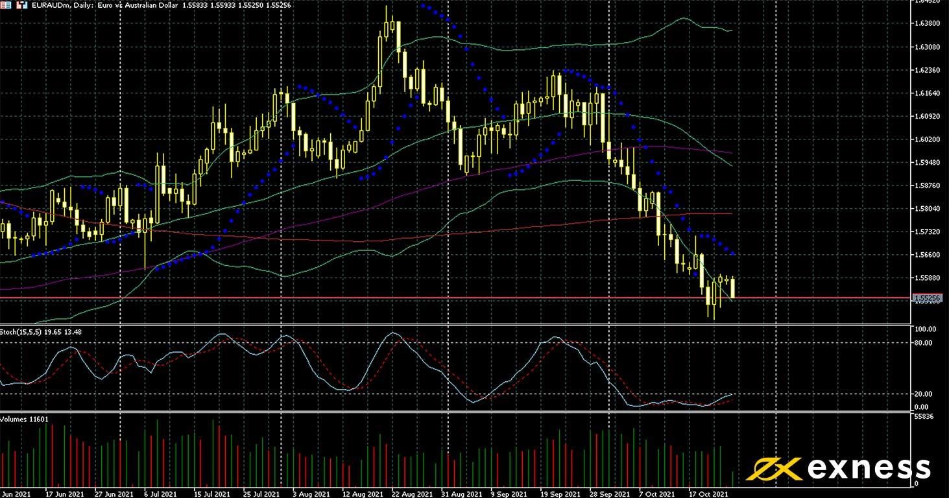Viewport: 949px width, 498px height.
Task: Click the 55836 volume scale label
Action: click(x=924, y=416)
